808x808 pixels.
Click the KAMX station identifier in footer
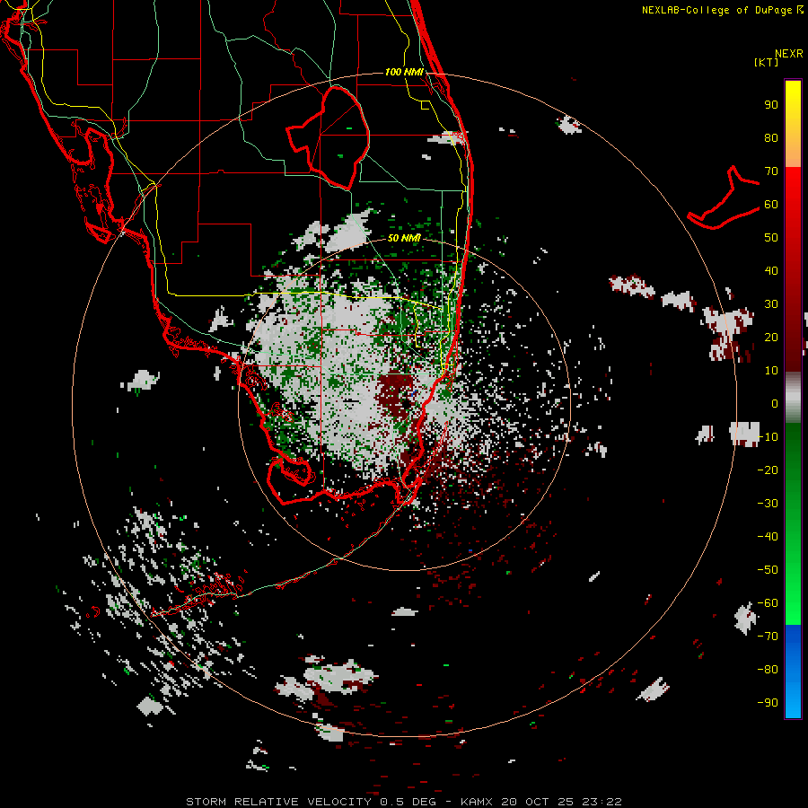click(x=478, y=802)
